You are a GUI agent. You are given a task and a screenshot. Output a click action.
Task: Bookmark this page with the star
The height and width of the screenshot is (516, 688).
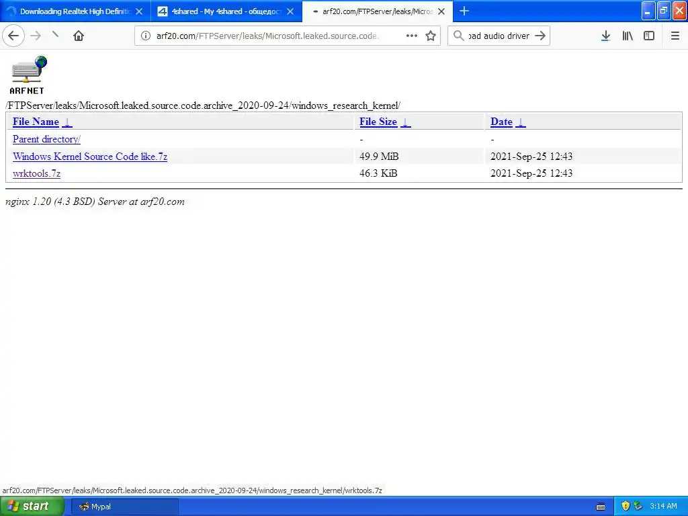point(431,36)
